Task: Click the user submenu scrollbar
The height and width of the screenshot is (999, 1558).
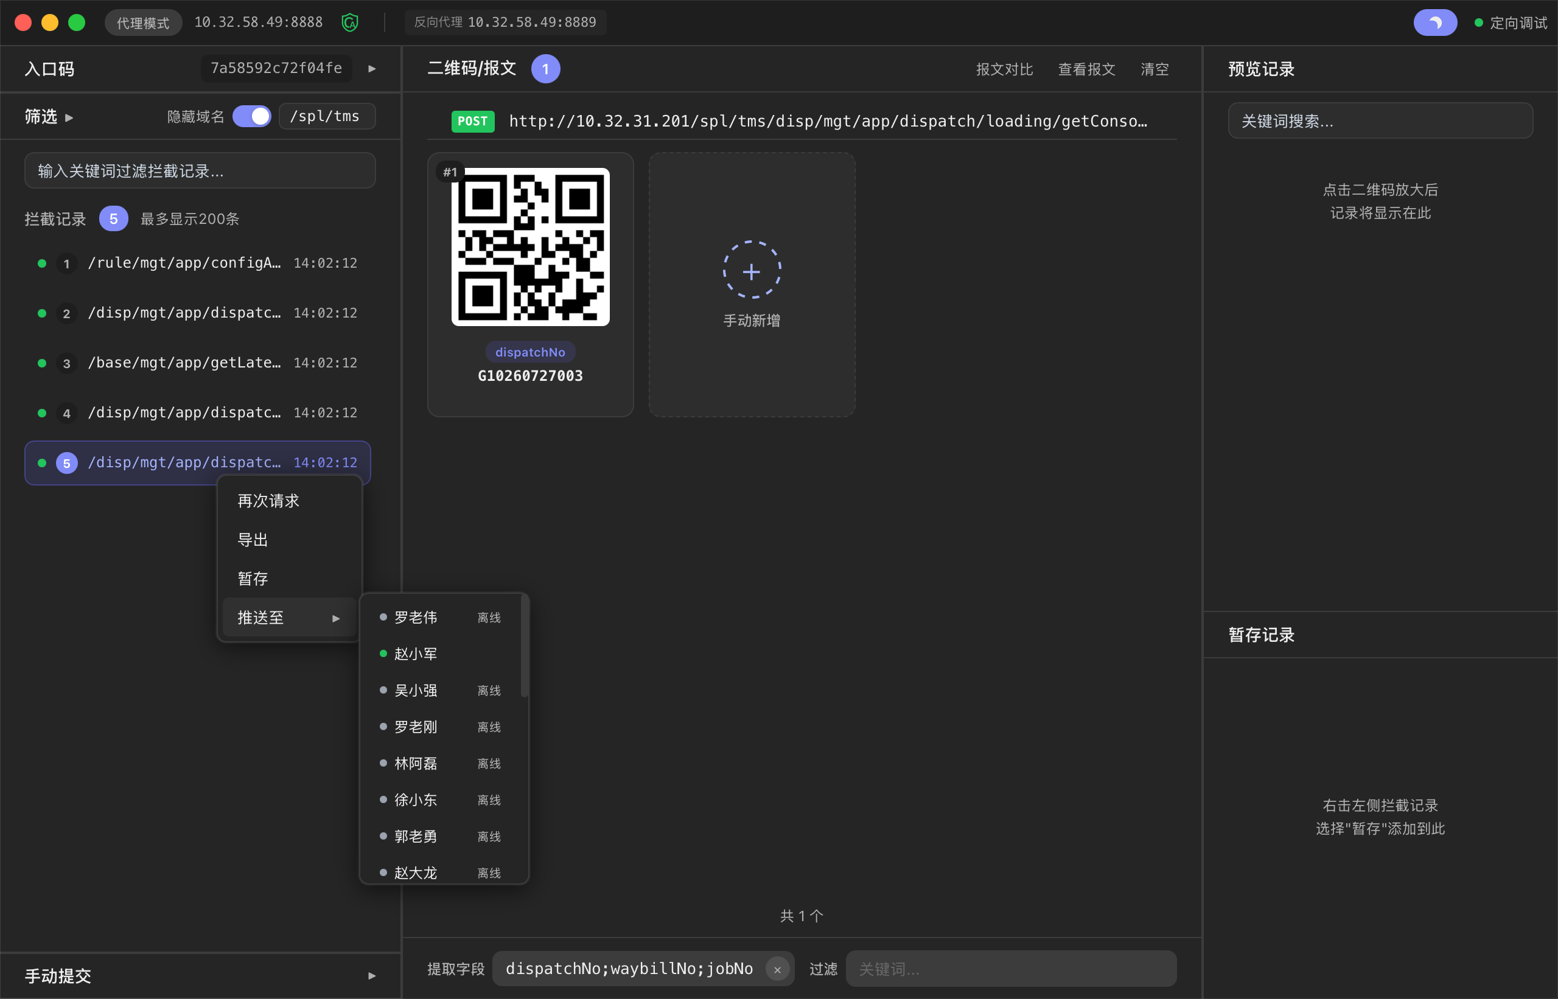Action: pyautogui.click(x=525, y=647)
